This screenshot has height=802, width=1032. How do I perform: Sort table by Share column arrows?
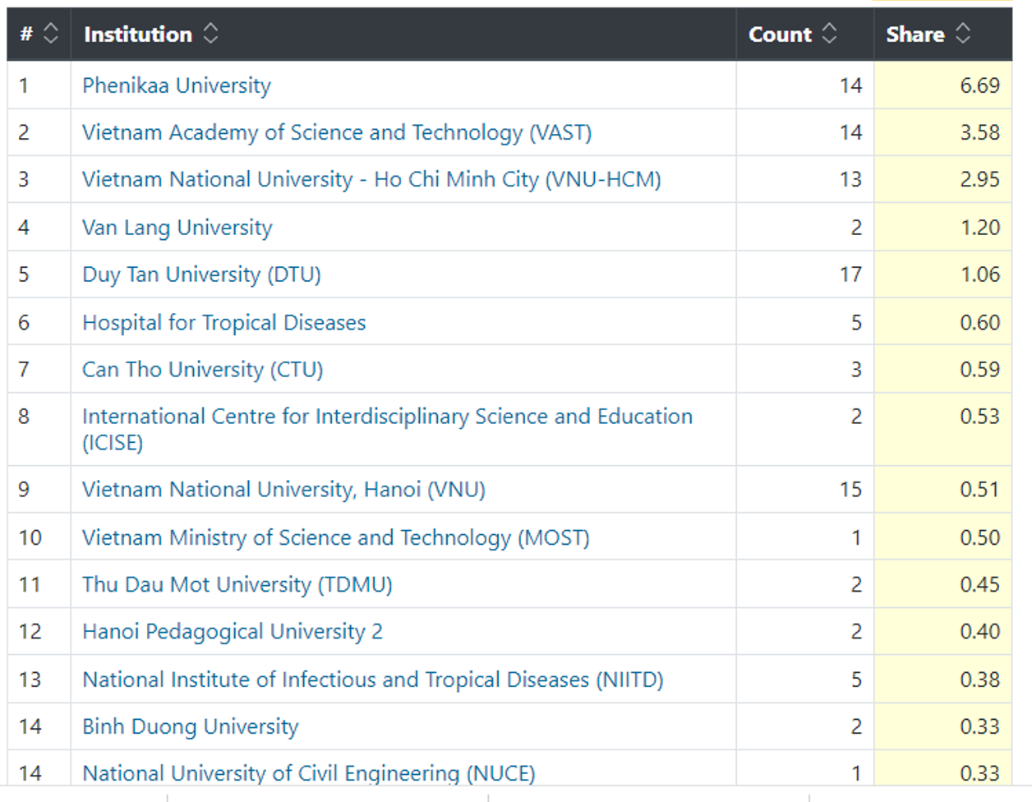[x=963, y=34]
